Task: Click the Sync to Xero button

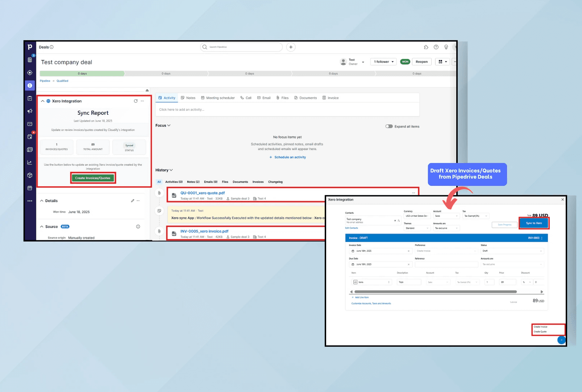Action: 534,223
